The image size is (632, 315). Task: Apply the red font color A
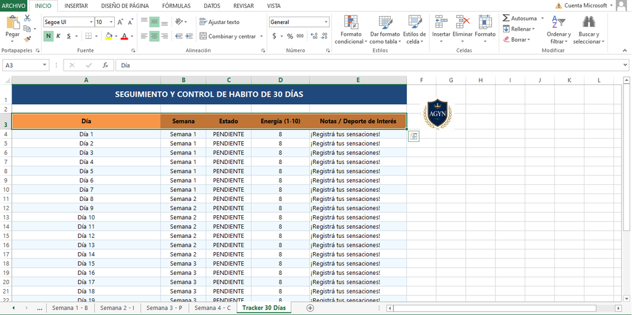tap(124, 36)
